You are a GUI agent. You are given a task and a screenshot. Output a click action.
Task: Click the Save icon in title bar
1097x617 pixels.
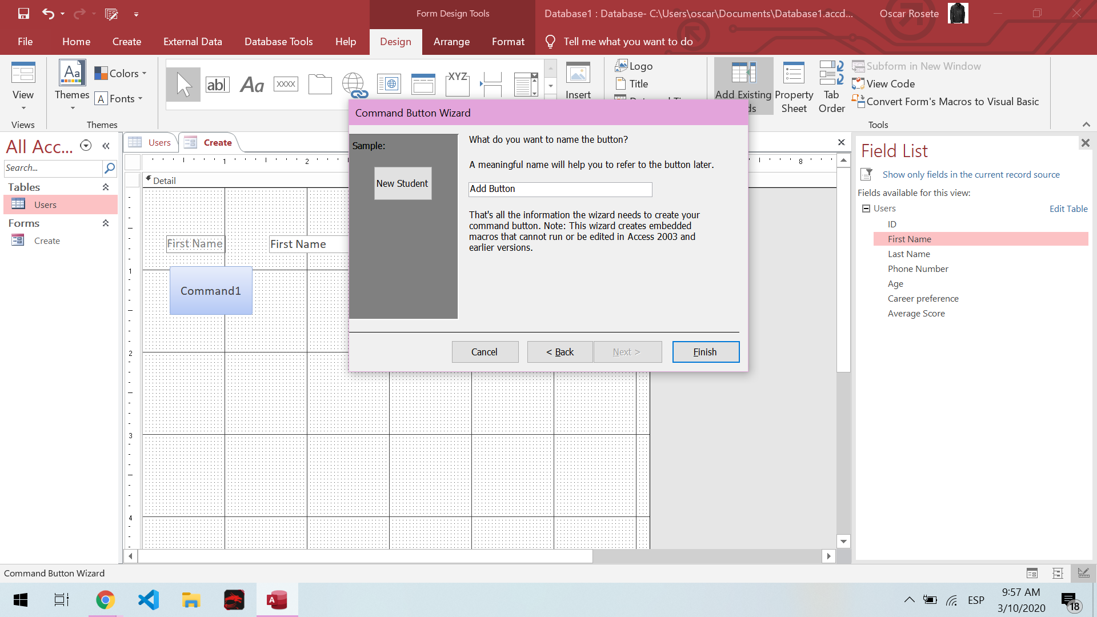23,14
